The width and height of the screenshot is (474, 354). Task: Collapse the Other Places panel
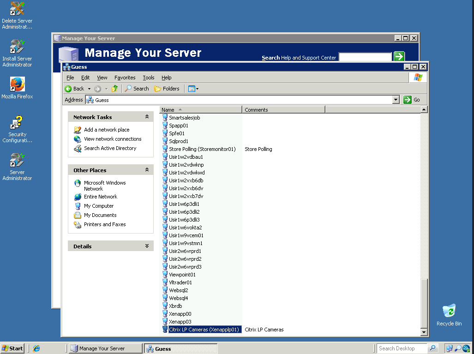point(147,170)
